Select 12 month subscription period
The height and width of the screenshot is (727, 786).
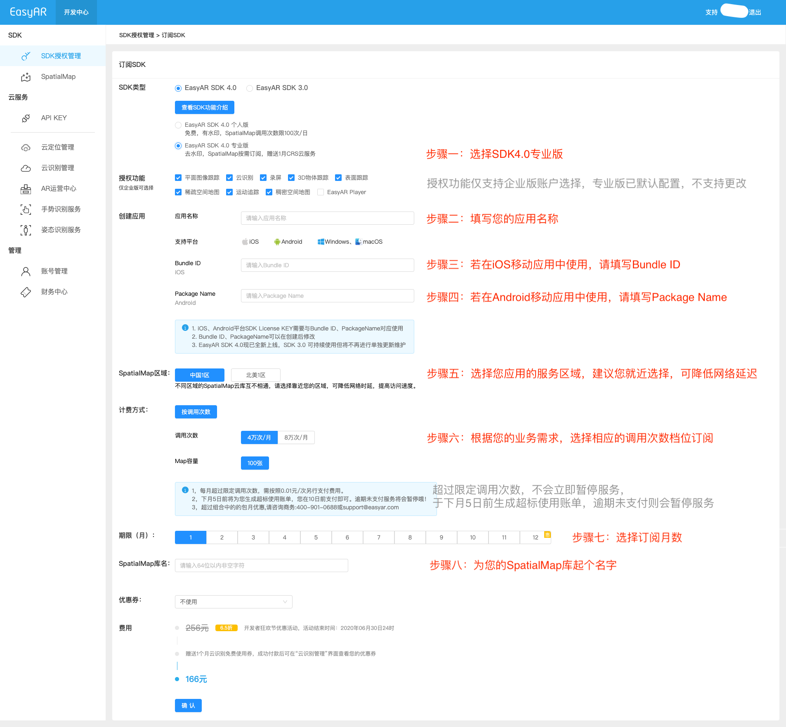(x=536, y=537)
